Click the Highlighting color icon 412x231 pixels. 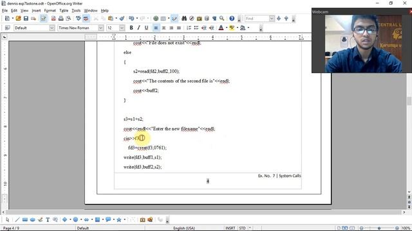tap(232, 28)
